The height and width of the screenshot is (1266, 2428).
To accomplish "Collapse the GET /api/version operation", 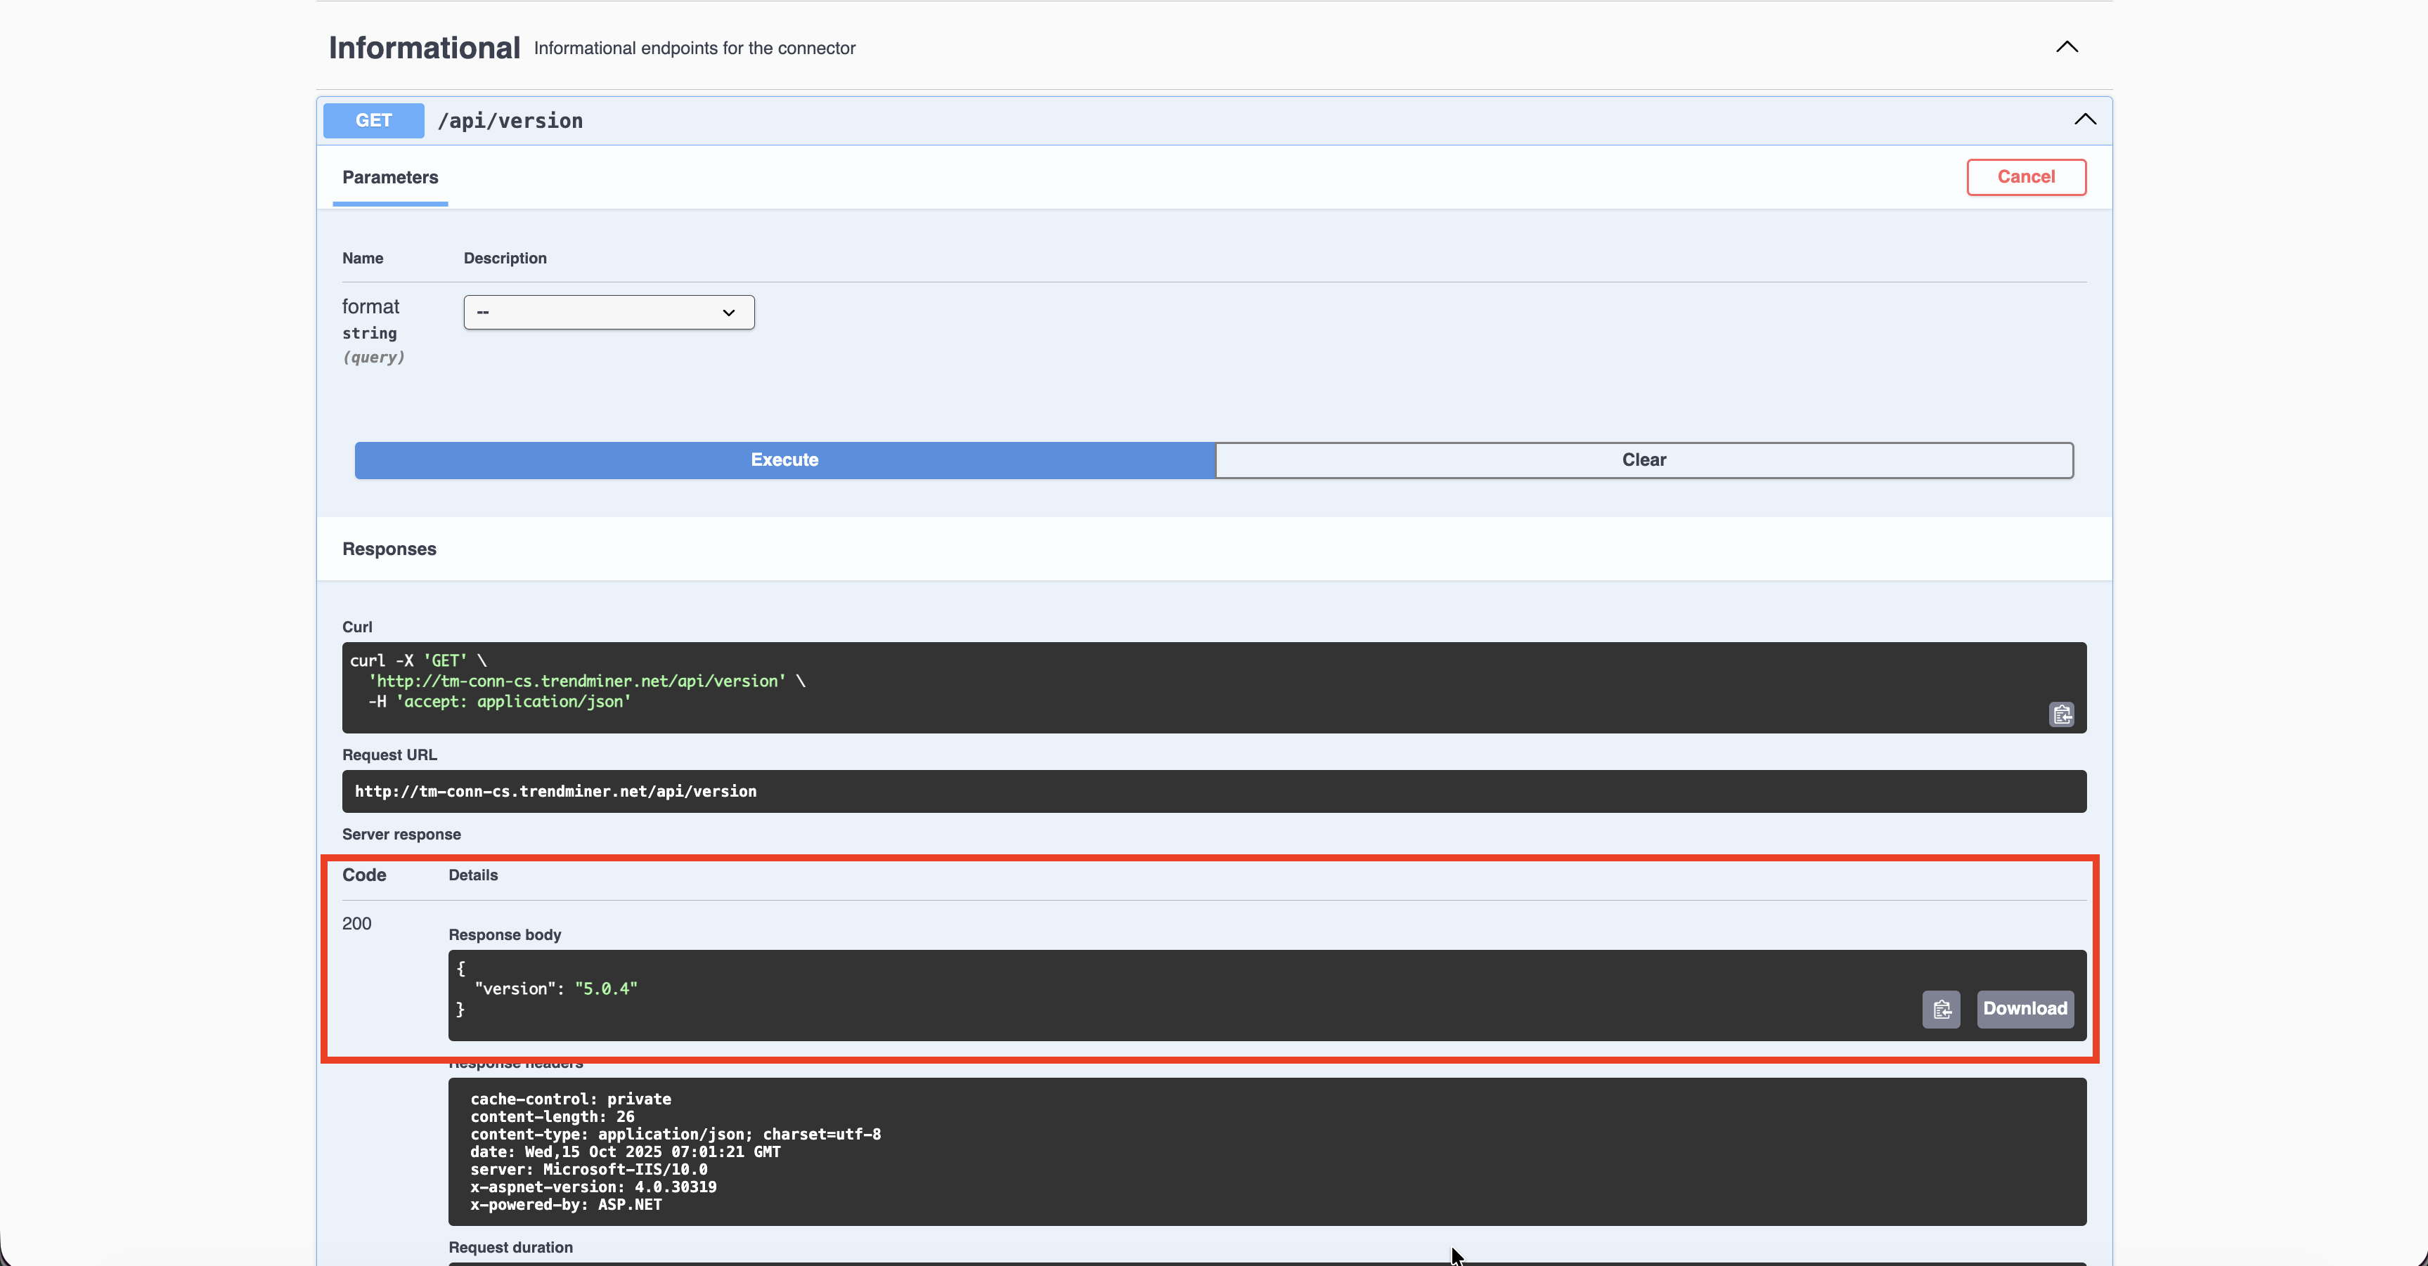I will pos(2084,119).
